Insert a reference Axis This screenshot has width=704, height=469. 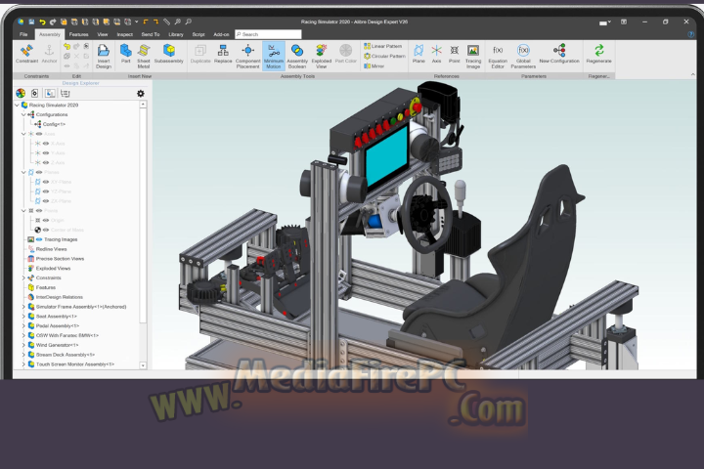click(x=436, y=54)
